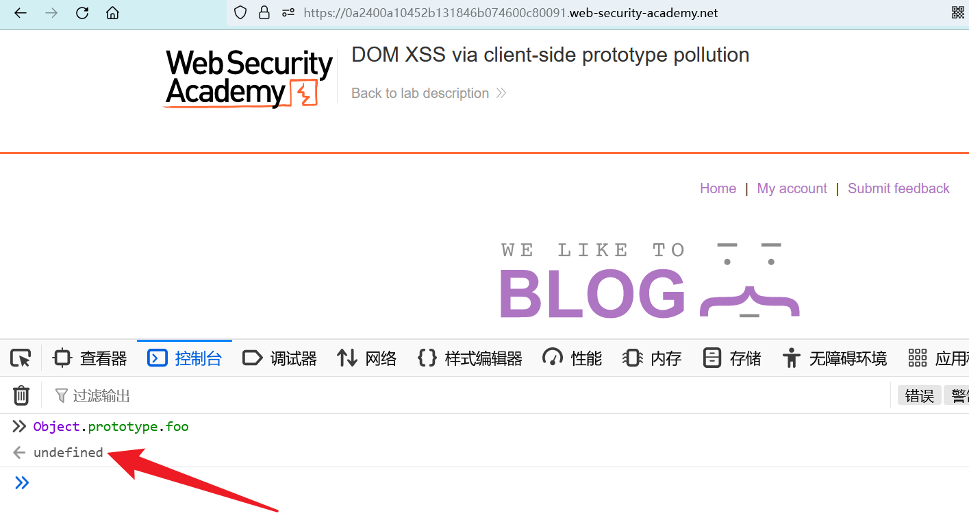Clear console output with trash icon

[x=21, y=395]
